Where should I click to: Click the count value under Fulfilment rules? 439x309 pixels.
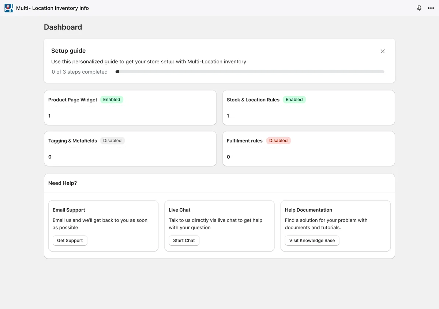[228, 157]
